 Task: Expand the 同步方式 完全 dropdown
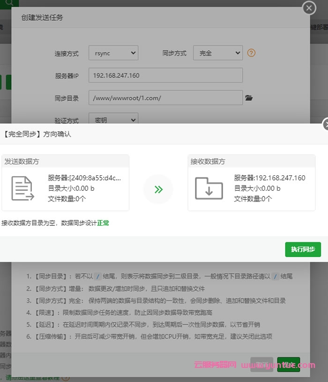(x=217, y=53)
